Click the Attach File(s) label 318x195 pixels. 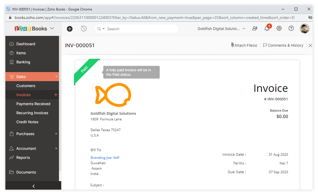[246, 45]
